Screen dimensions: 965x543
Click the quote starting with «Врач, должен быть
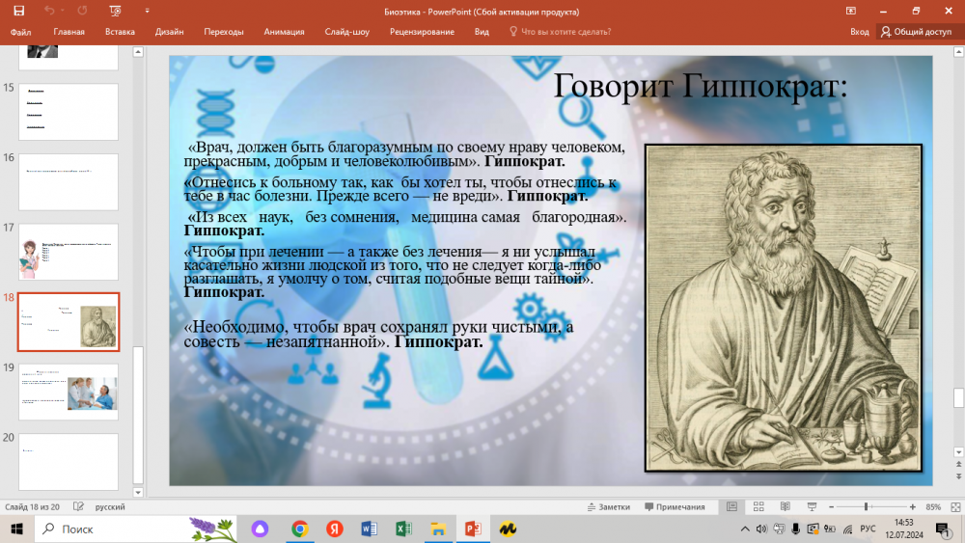(404, 153)
